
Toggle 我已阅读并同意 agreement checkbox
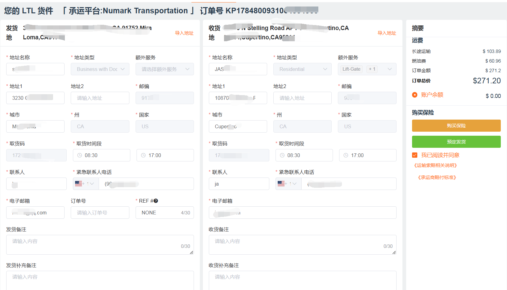[x=415, y=155]
